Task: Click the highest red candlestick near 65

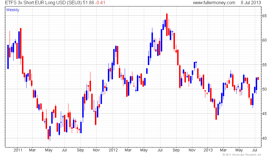Action: tap(167, 25)
